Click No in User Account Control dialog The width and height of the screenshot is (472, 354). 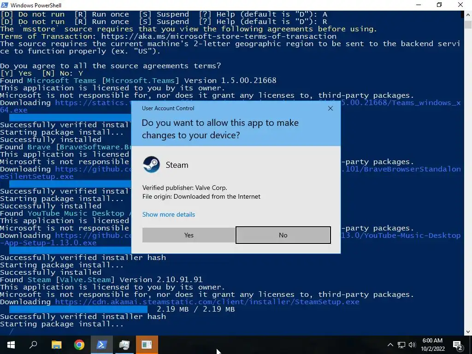tap(283, 235)
